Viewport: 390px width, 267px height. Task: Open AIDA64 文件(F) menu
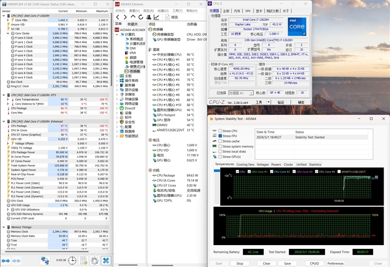[x=120, y=11]
